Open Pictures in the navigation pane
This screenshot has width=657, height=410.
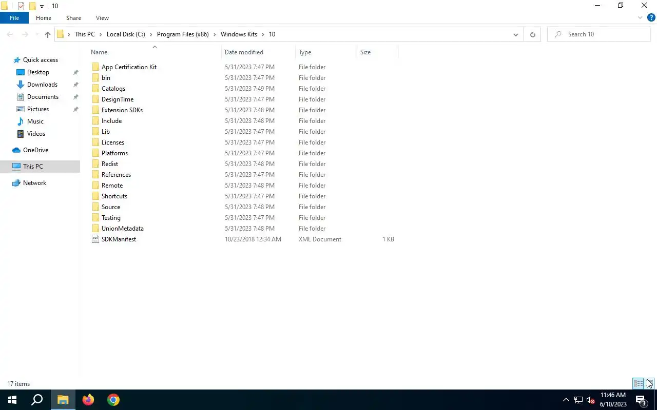point(38,109)
